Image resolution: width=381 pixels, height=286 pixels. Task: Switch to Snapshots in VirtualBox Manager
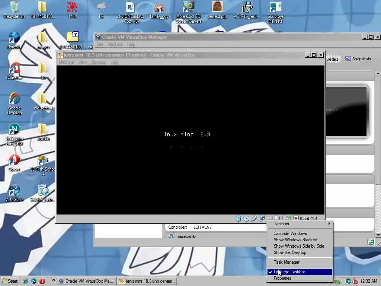point(358,59)
